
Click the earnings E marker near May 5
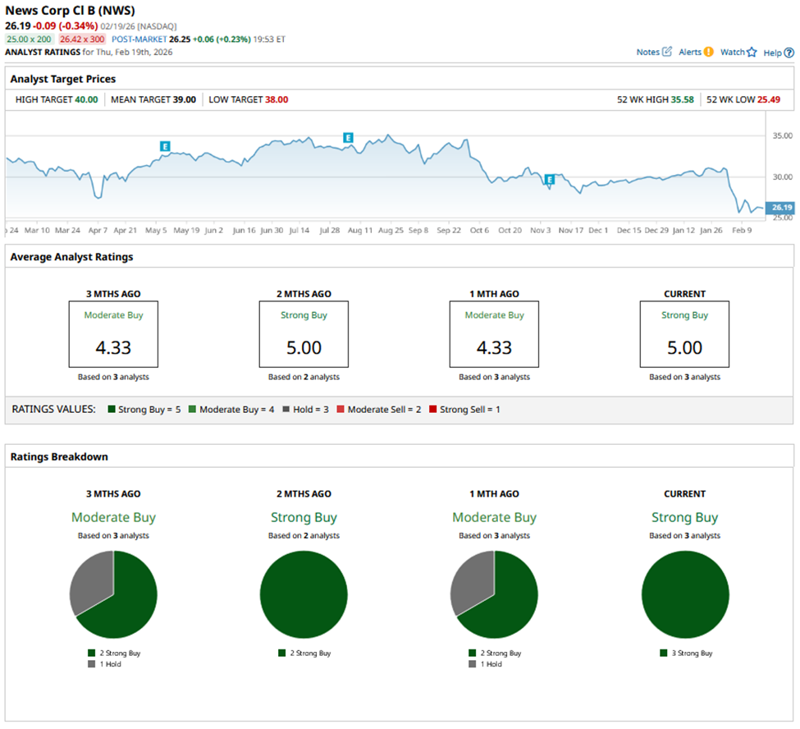click(x=165, y=146)
